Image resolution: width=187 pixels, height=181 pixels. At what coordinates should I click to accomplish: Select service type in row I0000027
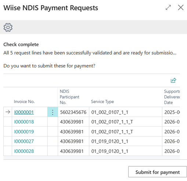(x=126, y=141)
